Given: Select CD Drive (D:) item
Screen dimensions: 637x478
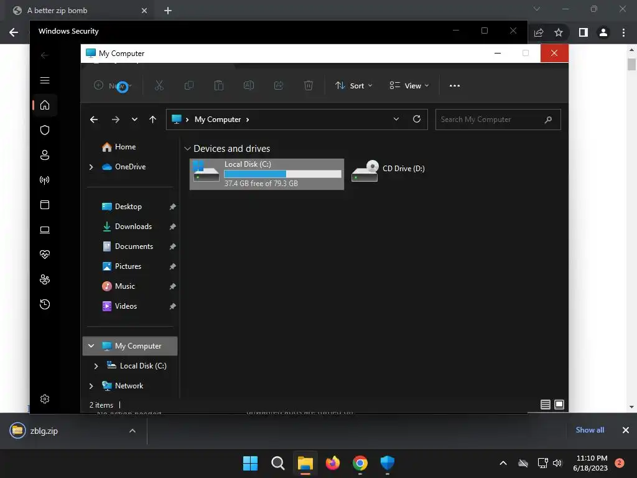Looking at the screenshot, I should click(x=388, y=171).
